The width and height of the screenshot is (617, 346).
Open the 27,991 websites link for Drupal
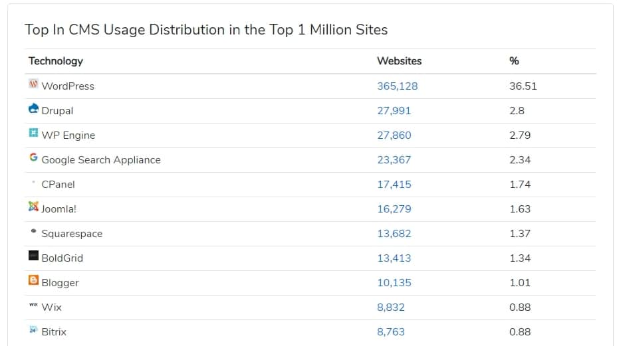pos(394,111)
